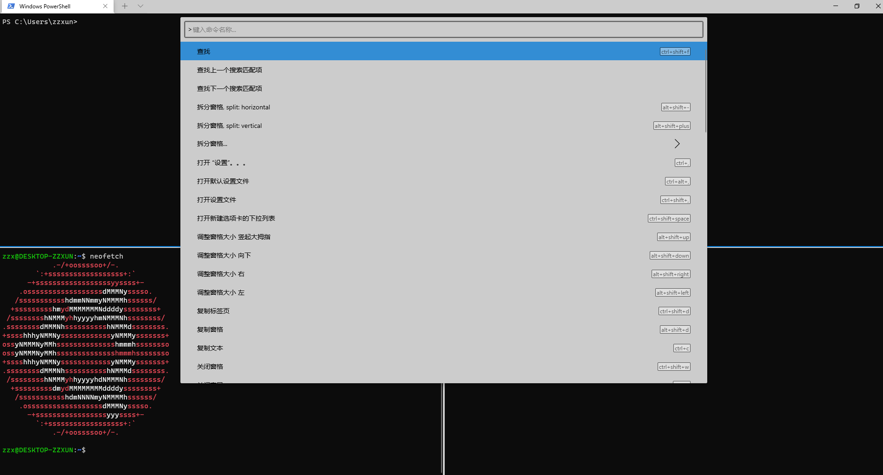The image size is (883, 475).
Task: Open 拆分窗格... nested command
Action: [443, 144]
